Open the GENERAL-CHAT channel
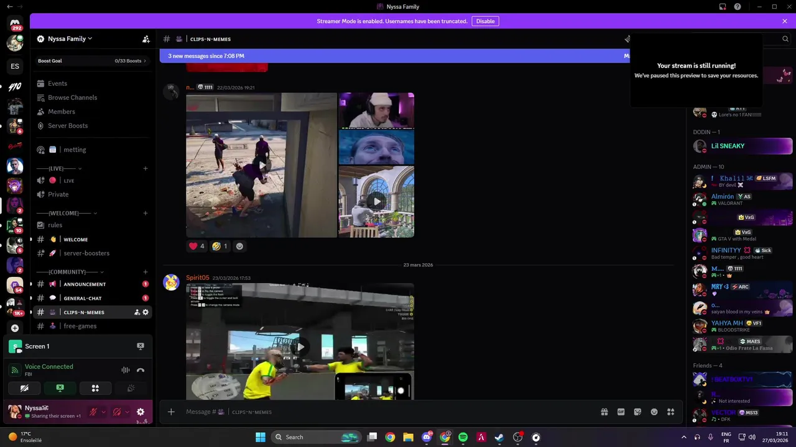Screen dimensions: 796x447 click(x=92, y=298)
